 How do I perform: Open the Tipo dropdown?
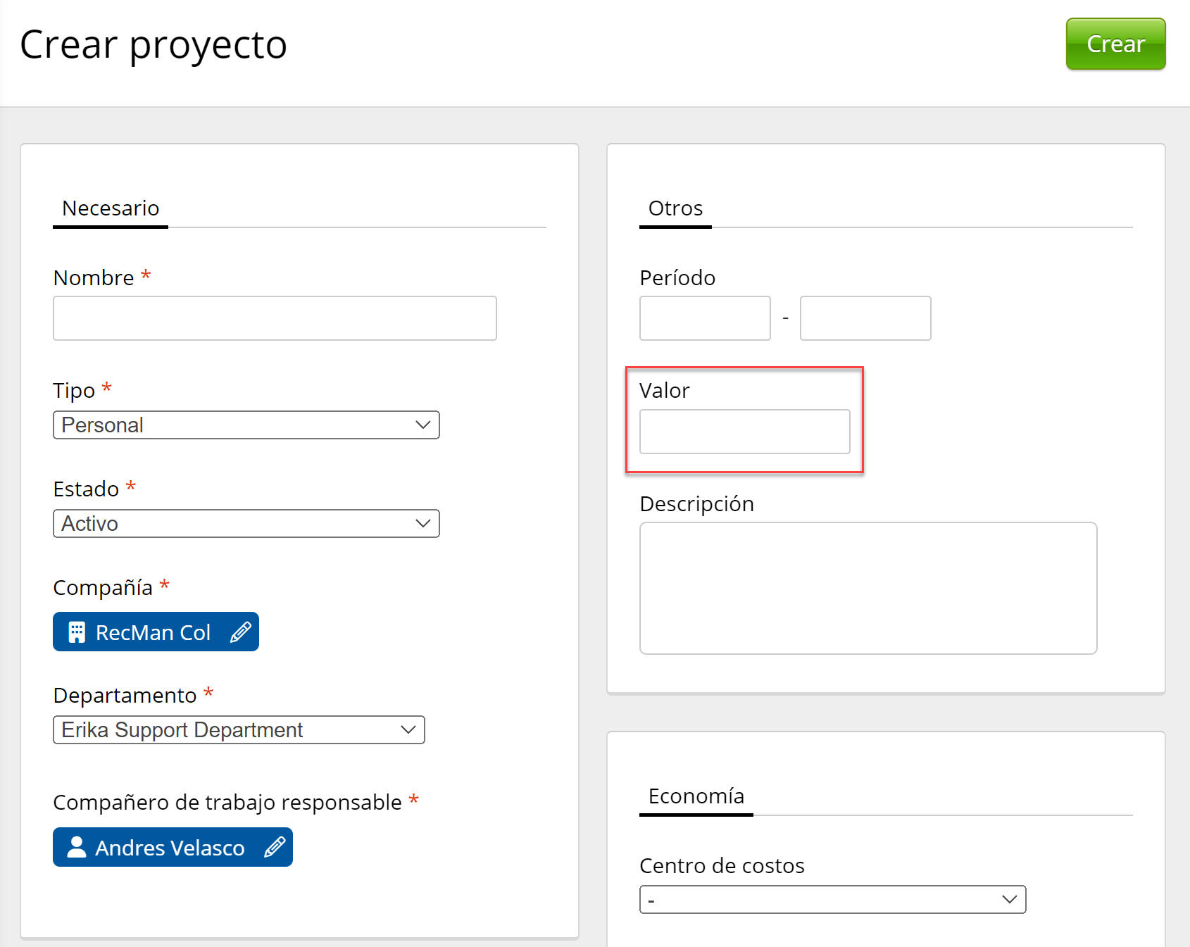246,425
